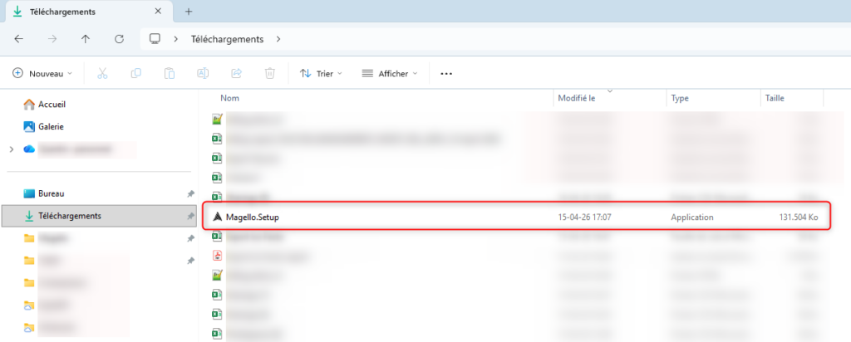Go up one folder level
Screen dimensions: 851x342
point(86,39)
